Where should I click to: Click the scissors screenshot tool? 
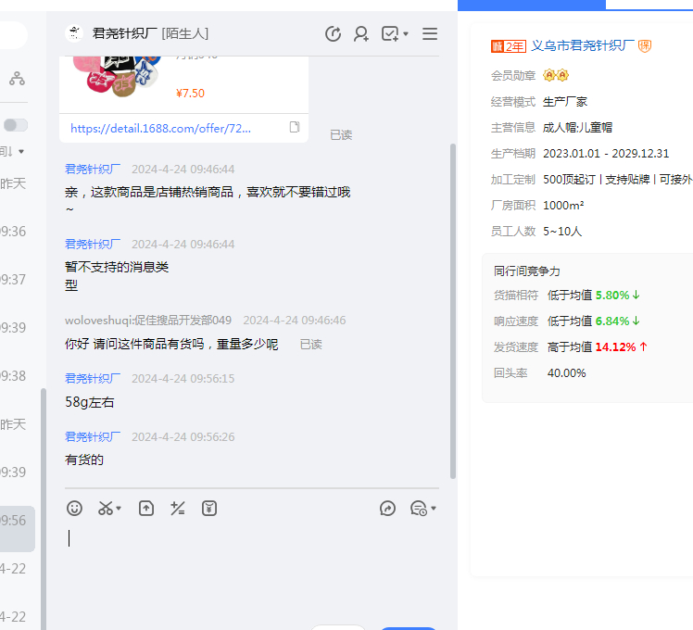tap(105, 508)
